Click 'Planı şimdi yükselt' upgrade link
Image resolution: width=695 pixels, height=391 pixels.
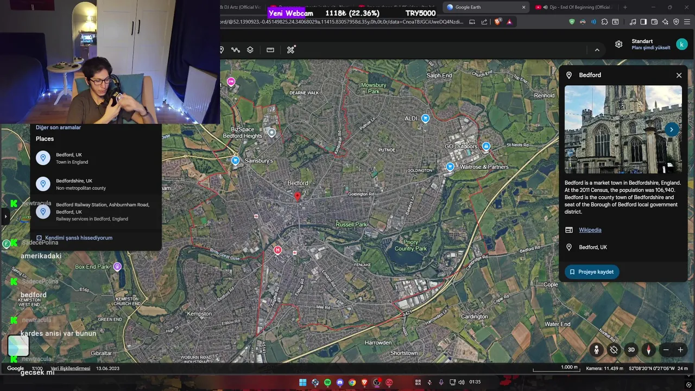point(650,48)
